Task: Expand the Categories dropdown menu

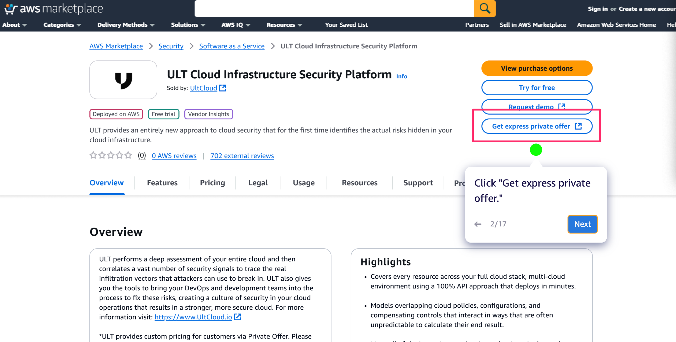Action: click(x=62, y=25)
